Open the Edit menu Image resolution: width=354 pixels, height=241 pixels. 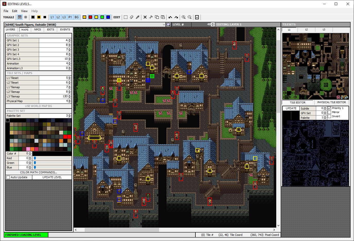coord(15,11)
